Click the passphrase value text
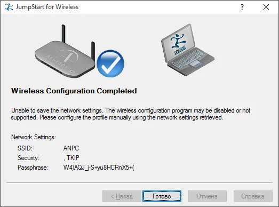The width and height of the screenshot is (279, 207). pyautogui.click(x=99, y=168)
